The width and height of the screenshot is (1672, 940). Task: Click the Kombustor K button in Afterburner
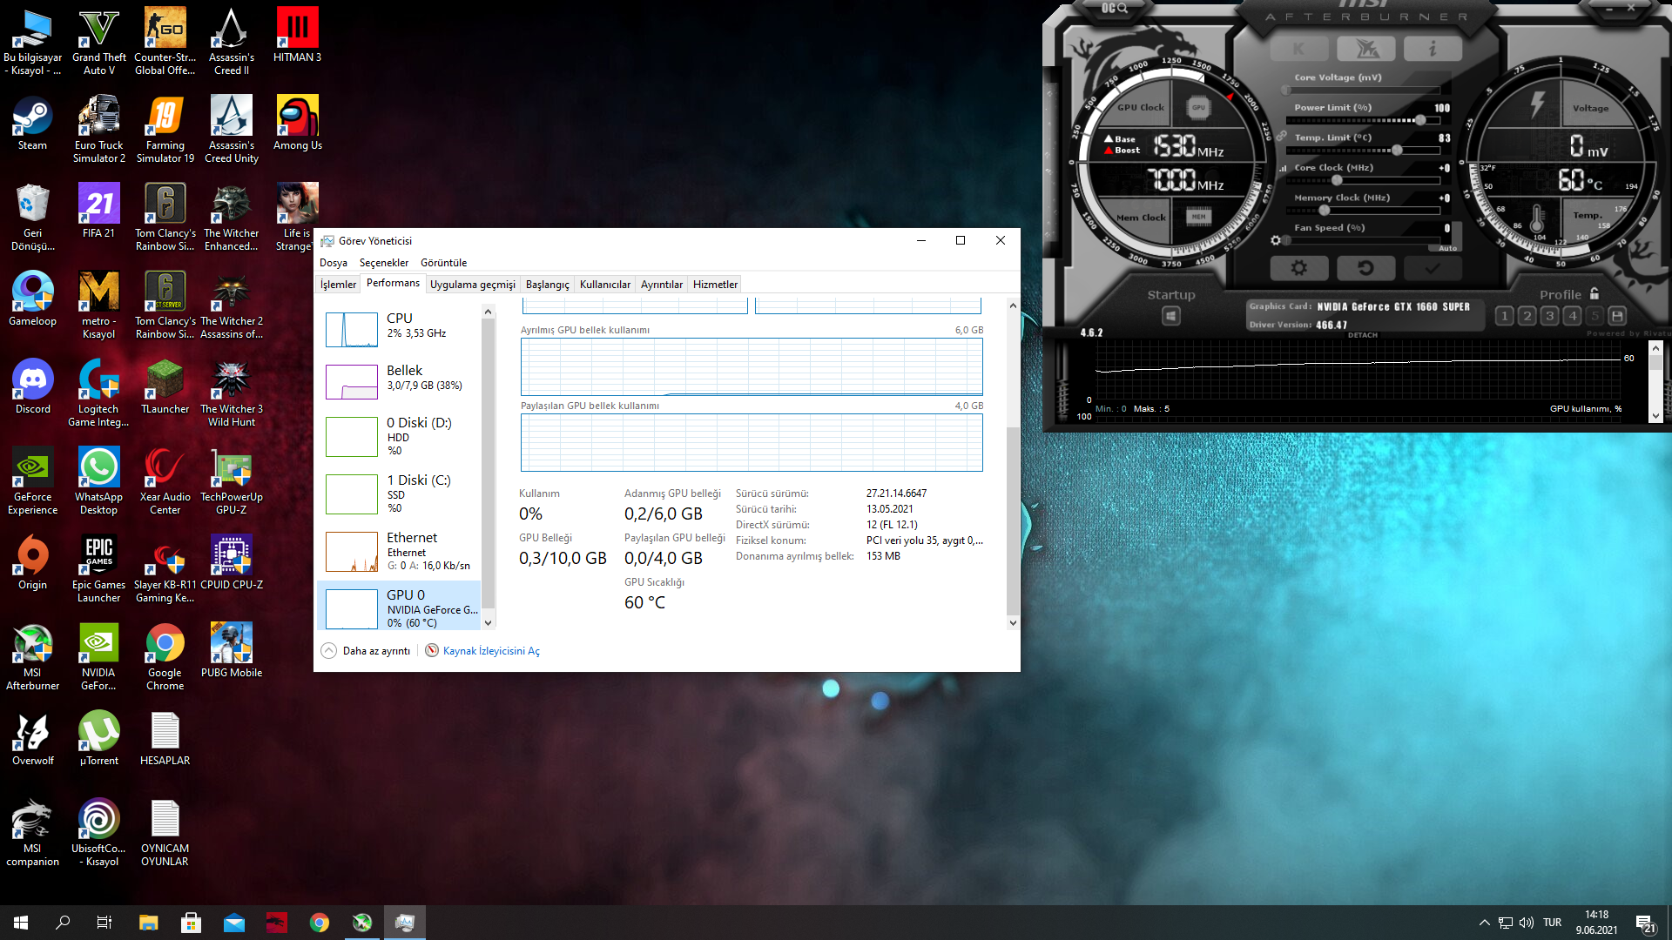tap(1298, 49)
